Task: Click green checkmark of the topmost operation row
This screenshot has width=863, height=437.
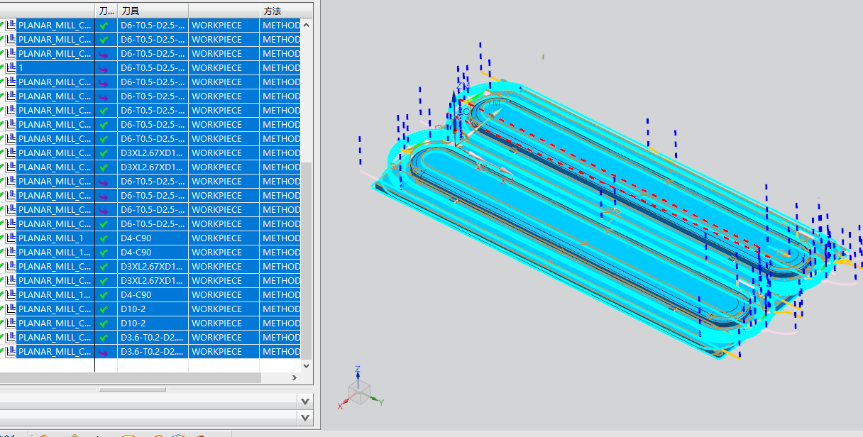Action: [x=104, y=26]
